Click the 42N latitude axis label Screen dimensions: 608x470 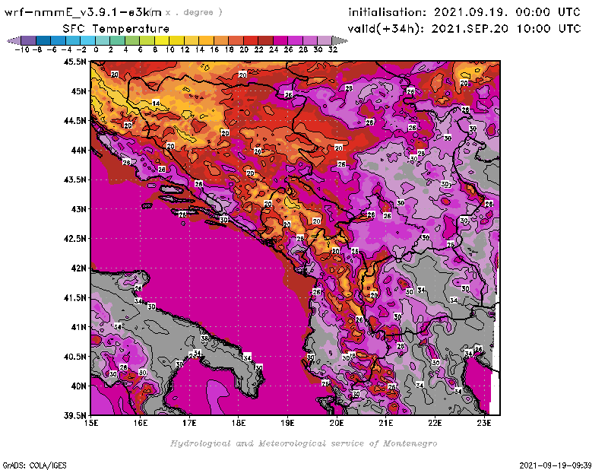click(x=77, y=268)
